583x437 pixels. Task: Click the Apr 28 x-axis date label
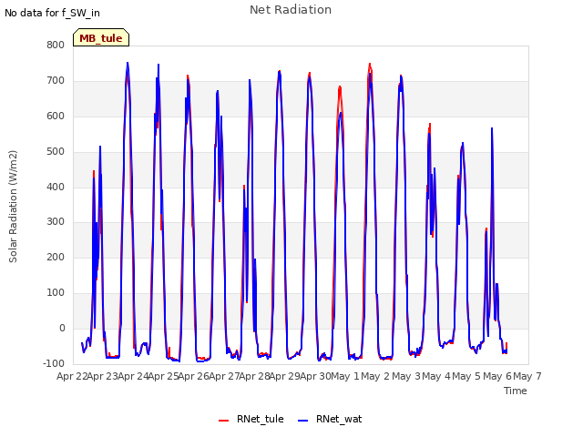click(x=255, y=376)
